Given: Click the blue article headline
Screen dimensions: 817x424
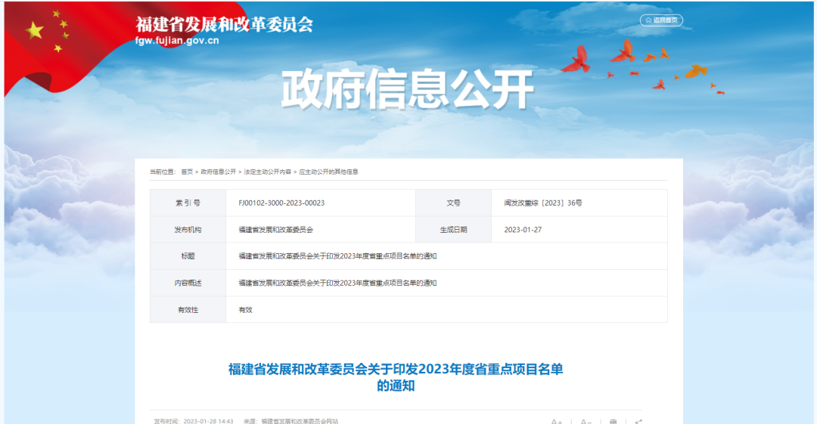Looking at the screenshot, I should tap(396, 378).
